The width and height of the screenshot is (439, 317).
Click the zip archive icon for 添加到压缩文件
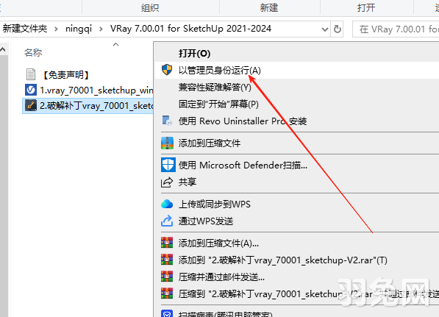pos(167,143)
